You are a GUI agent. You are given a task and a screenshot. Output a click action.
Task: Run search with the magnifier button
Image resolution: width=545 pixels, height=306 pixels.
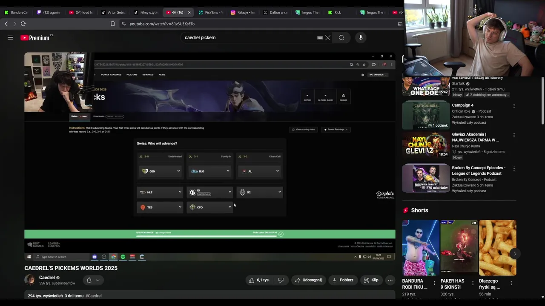click(x=341, y=37)
